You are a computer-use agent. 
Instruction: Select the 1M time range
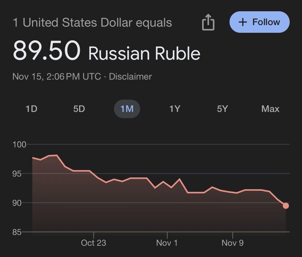pyautogui.click(x=127, y=109)
